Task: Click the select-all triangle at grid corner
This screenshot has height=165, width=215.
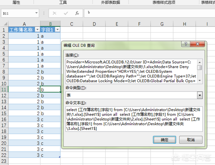Action: click(5, 24)
